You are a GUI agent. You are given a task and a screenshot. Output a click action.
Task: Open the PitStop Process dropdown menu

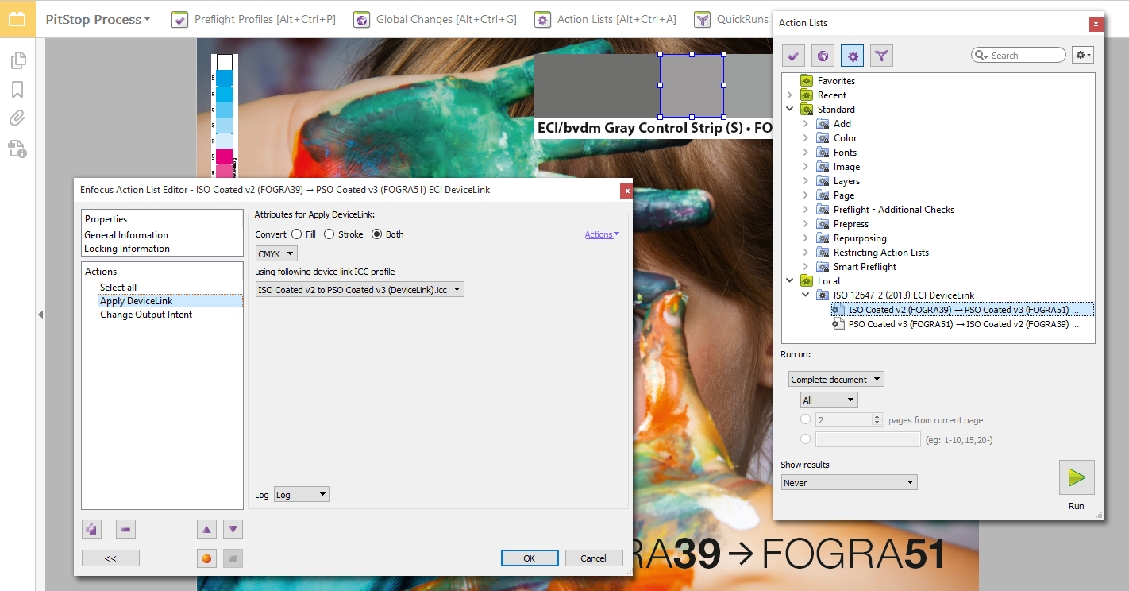(98, 19)
